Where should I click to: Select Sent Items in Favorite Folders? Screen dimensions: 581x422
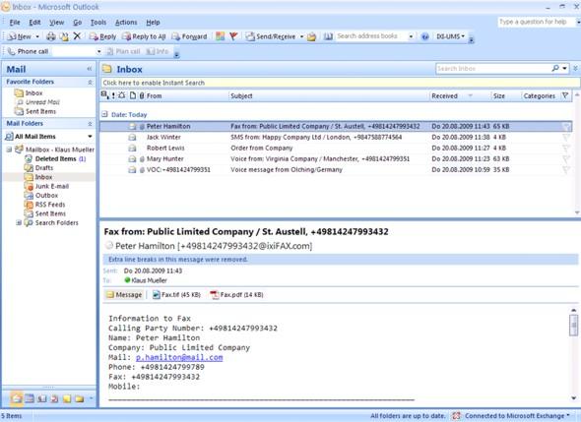pyautogui.click(x=40, y=111)
